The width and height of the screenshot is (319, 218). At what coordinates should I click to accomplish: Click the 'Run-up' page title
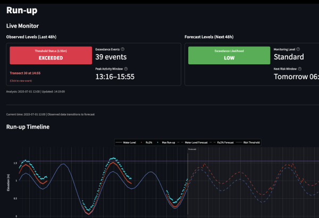[22, 10]
